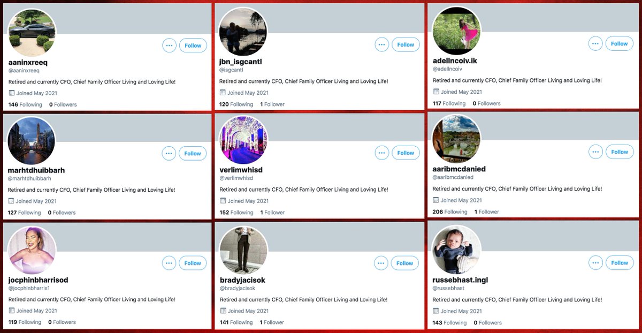The height and width of the screenshot is (333, 642).
Task: Open more options for aaninxreeq profile
Action: [169, 46]
